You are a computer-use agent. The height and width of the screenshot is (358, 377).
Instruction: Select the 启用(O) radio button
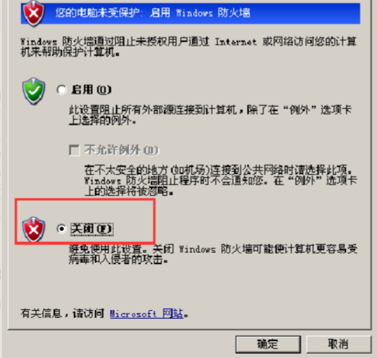point(62,90)
